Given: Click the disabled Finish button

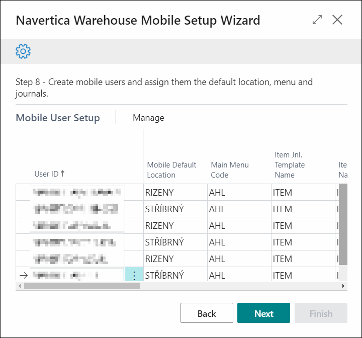Looking at the screenshot, I should click(x=321, y=313).
